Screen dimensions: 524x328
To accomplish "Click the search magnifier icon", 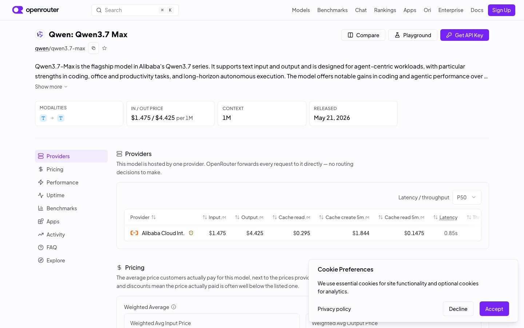I will [99, 10].
